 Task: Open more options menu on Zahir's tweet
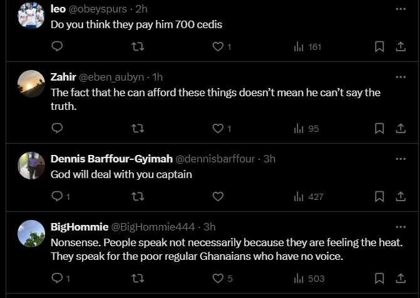(x=401, y=77)
